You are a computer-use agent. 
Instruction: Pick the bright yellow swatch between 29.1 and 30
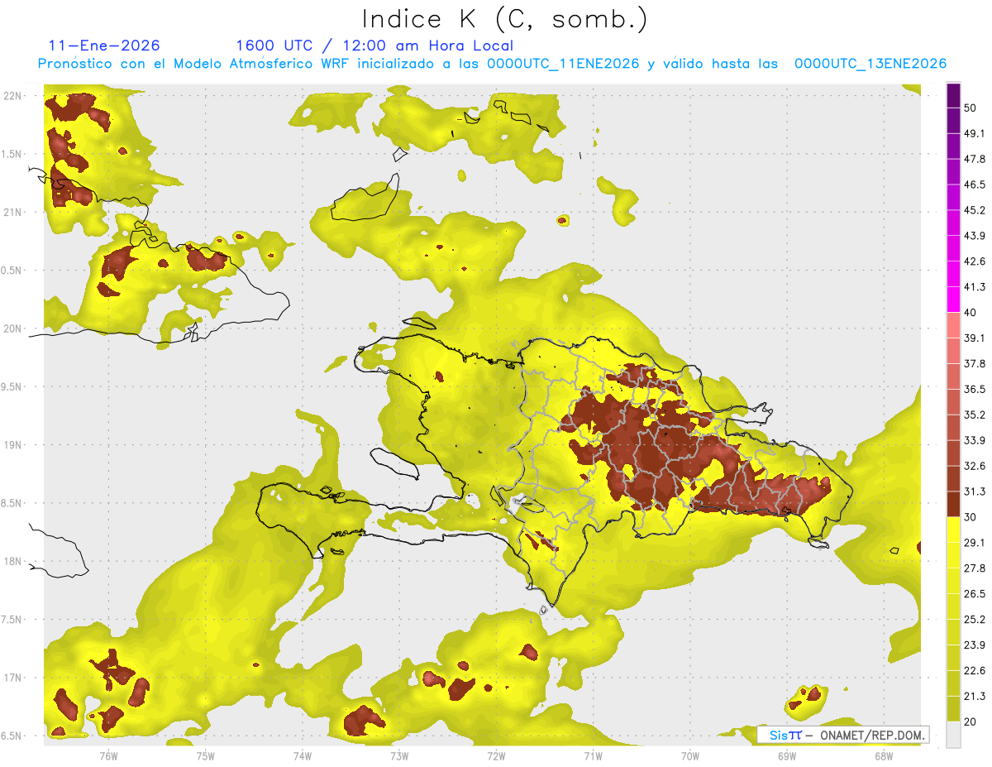[953, 530]
